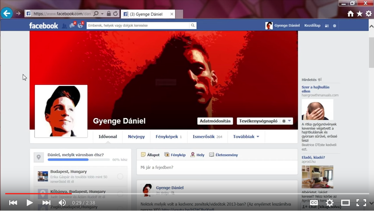The width and height of the screenshot is (374, 211).
Task: Open browser home page icon
Action: pyautogui.click(x=350, y=14)
